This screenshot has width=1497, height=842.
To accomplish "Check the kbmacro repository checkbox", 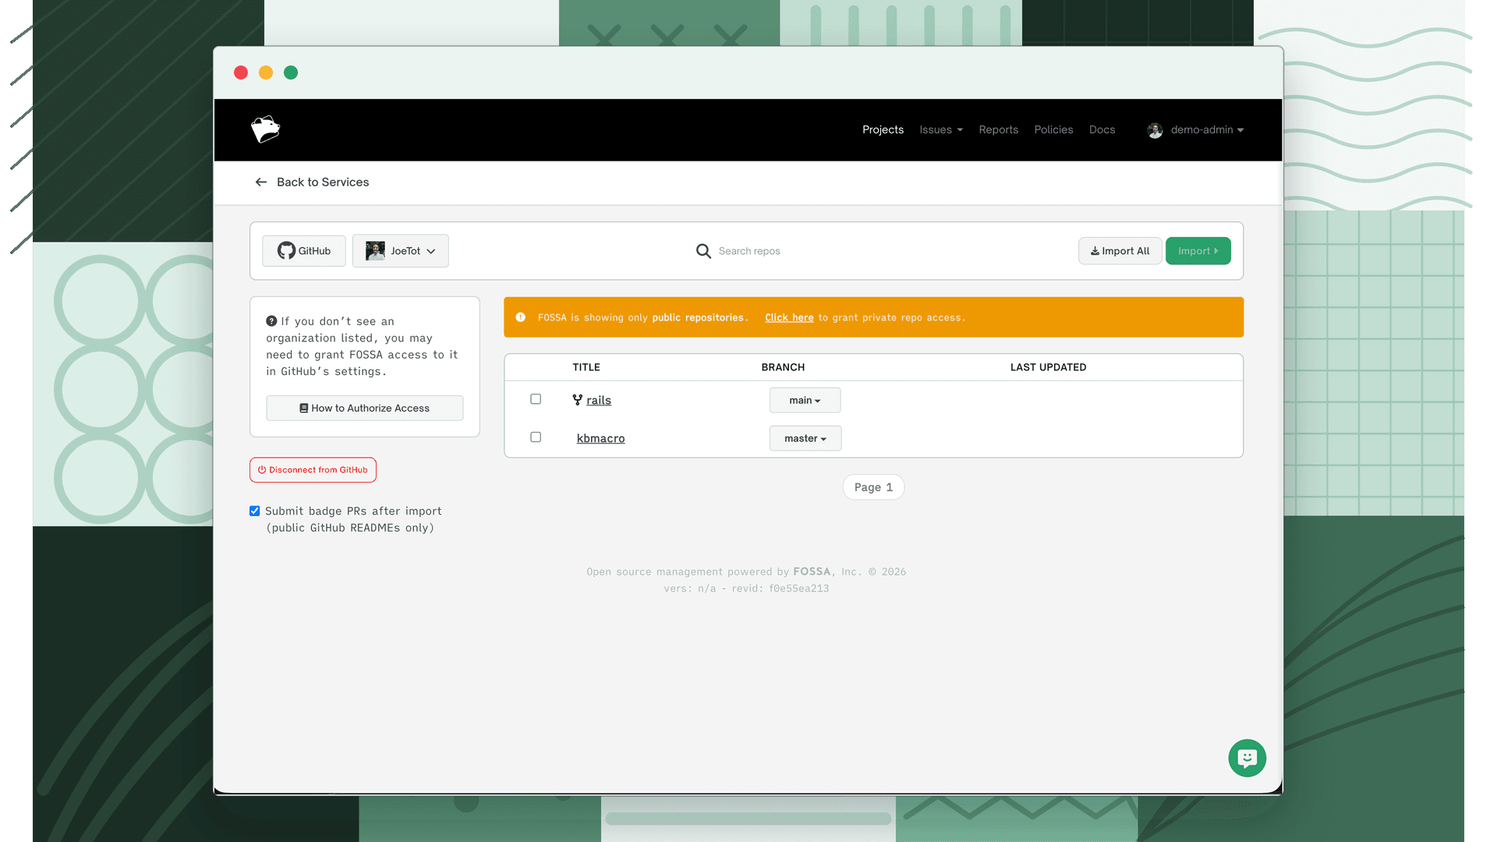I will click(536, 437).
